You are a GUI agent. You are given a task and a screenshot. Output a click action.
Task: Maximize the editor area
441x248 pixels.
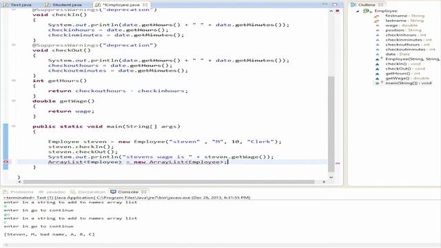(335, 5)
